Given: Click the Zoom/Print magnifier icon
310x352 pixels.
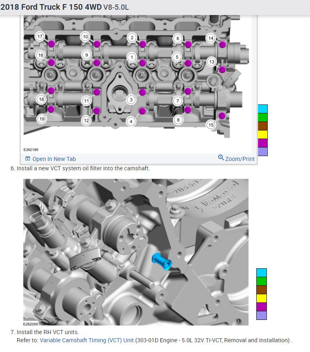Looking at the screenshot, I should (x=221, y=158).
